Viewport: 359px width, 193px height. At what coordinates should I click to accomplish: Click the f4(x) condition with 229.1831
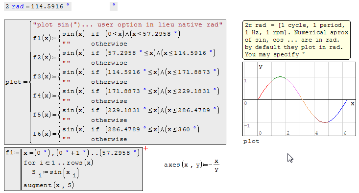162,91
